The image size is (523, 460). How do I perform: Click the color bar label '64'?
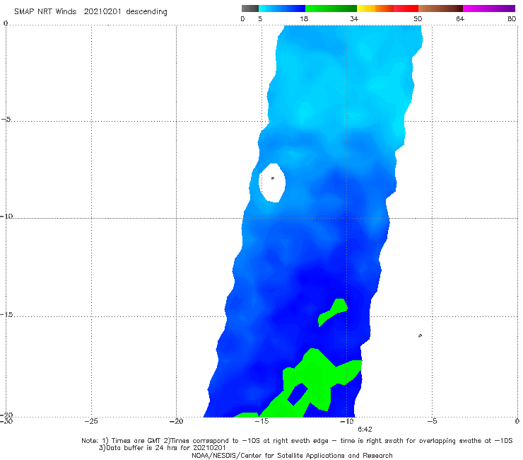coord(460,18)
